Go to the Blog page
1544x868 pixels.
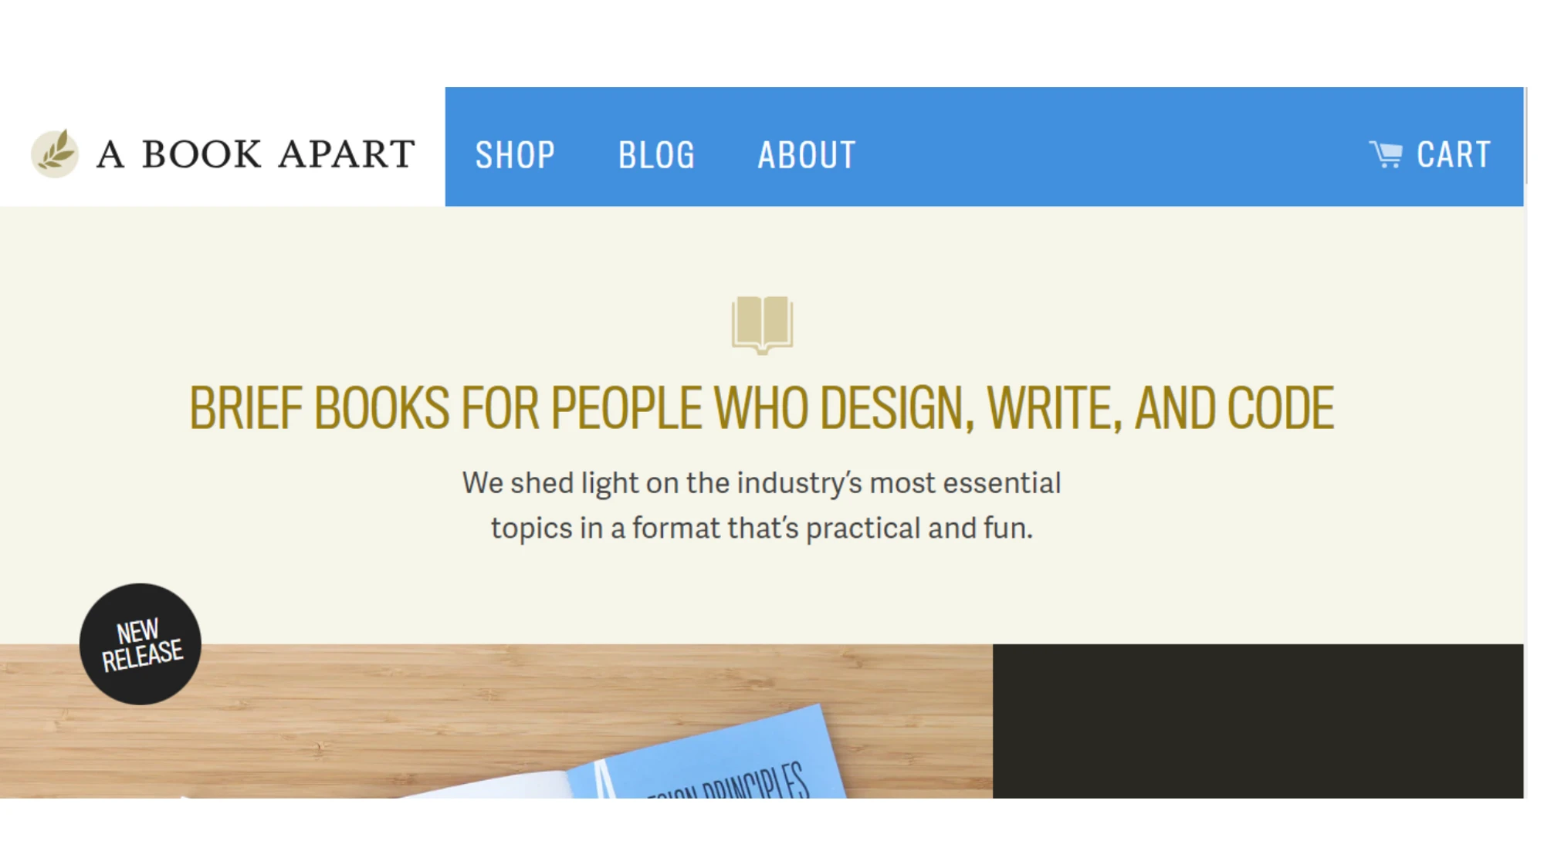click(x=656, y=155)
